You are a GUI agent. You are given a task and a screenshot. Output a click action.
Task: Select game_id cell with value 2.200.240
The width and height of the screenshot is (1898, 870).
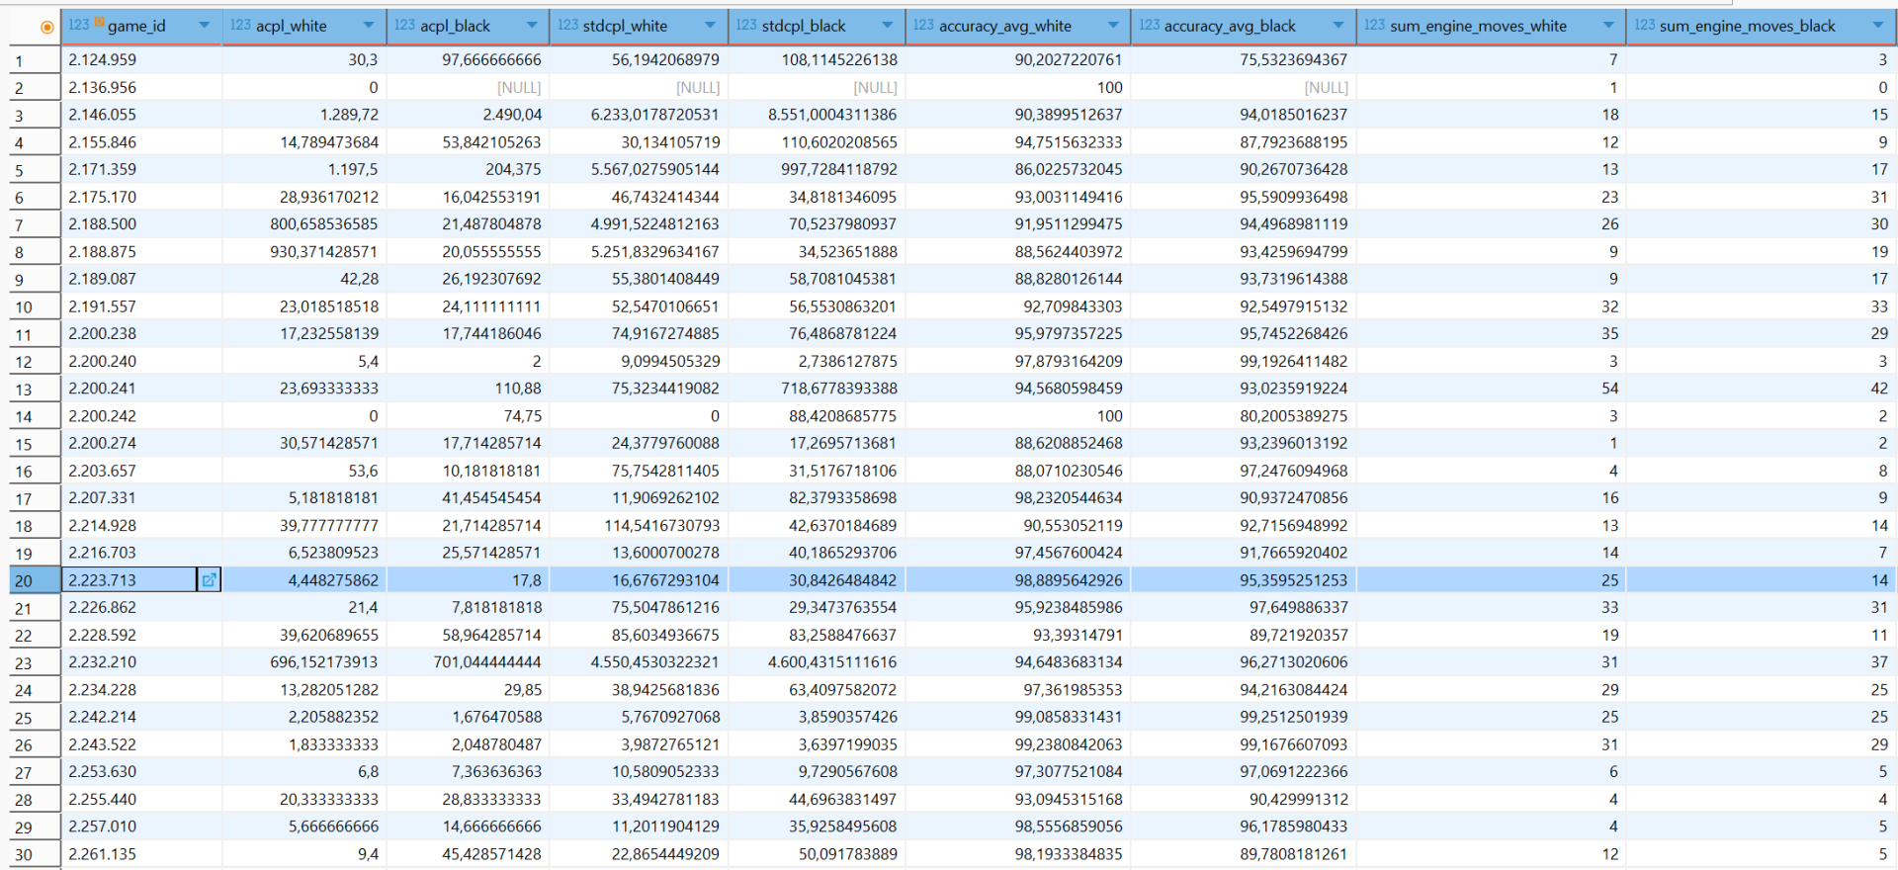coord(103,362)
